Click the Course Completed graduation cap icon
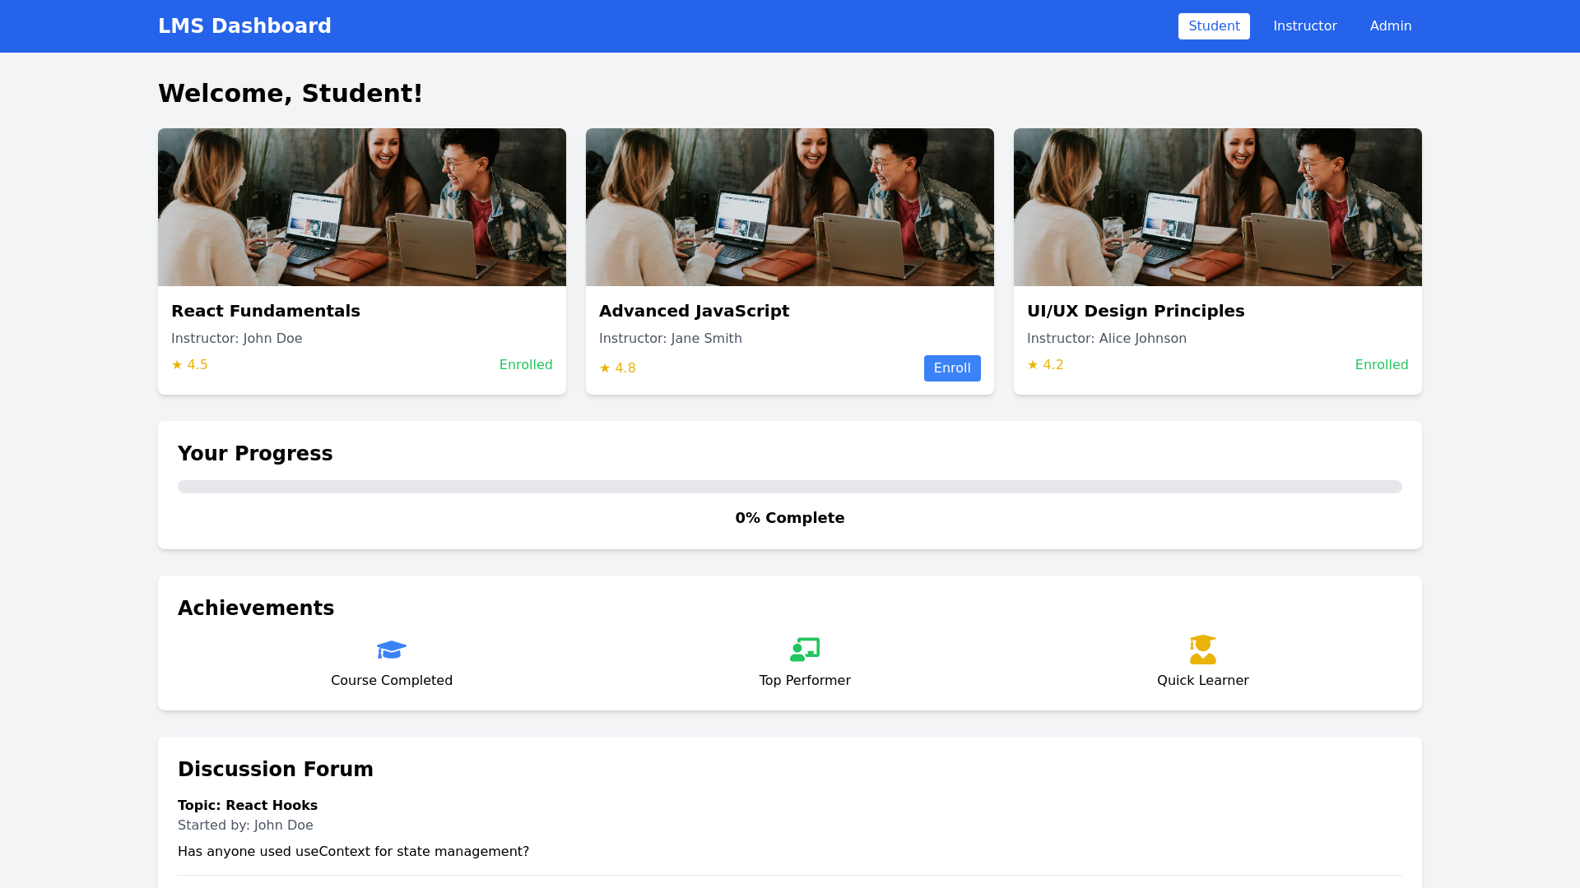 coord(392,650)
